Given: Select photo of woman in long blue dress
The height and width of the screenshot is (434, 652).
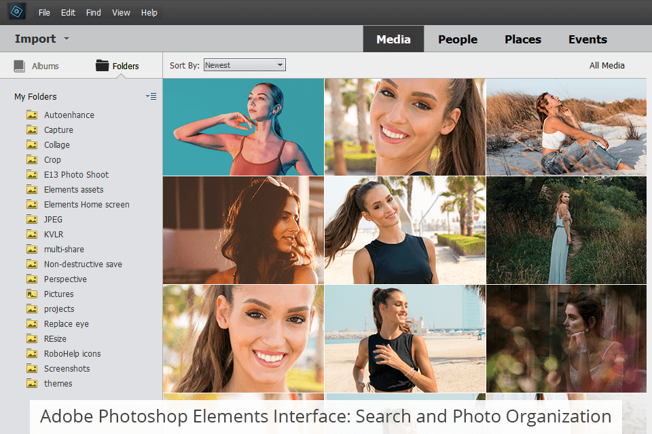Looking at the screenshot, I should point(566,230).
